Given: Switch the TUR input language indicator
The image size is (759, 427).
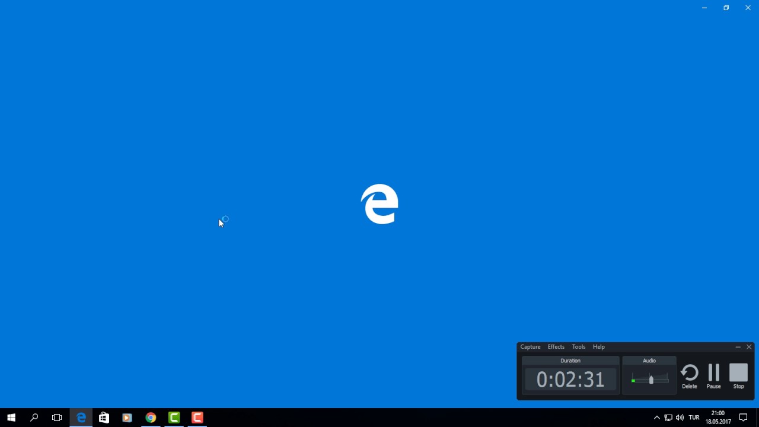Looking at the screenshot, I should coord(694,418).
